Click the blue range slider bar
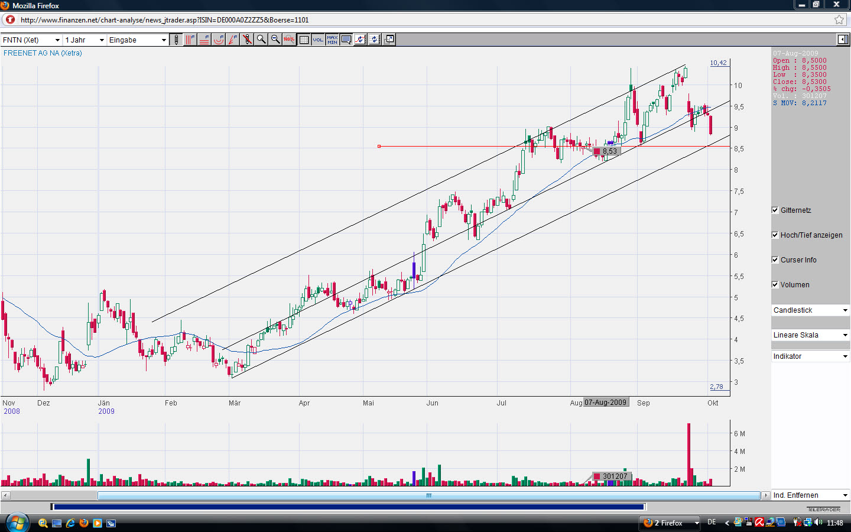Image resolution: width=851 pixels, height=532 pixels. (x=349, y=507)
